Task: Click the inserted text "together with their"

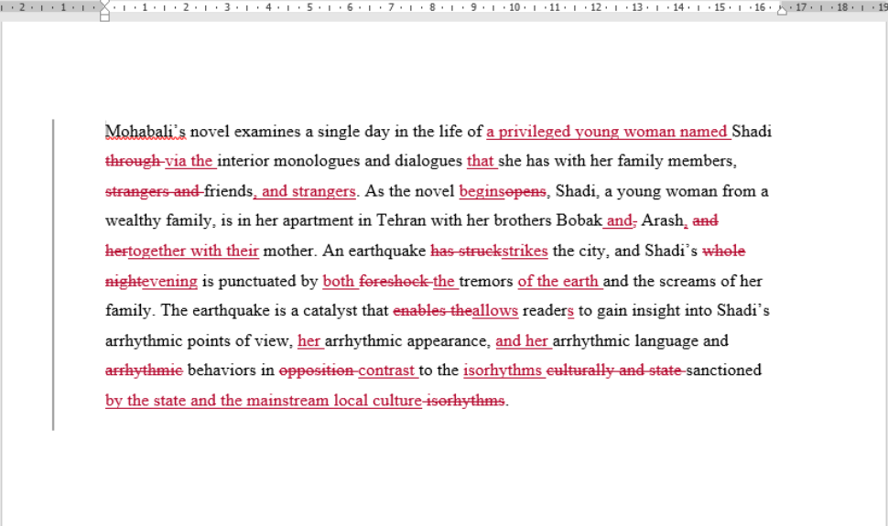Action: (x=193, y=252)
